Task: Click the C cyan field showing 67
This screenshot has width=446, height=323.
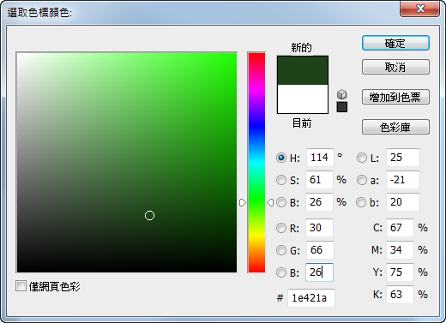Action: (x=400, y=228)
